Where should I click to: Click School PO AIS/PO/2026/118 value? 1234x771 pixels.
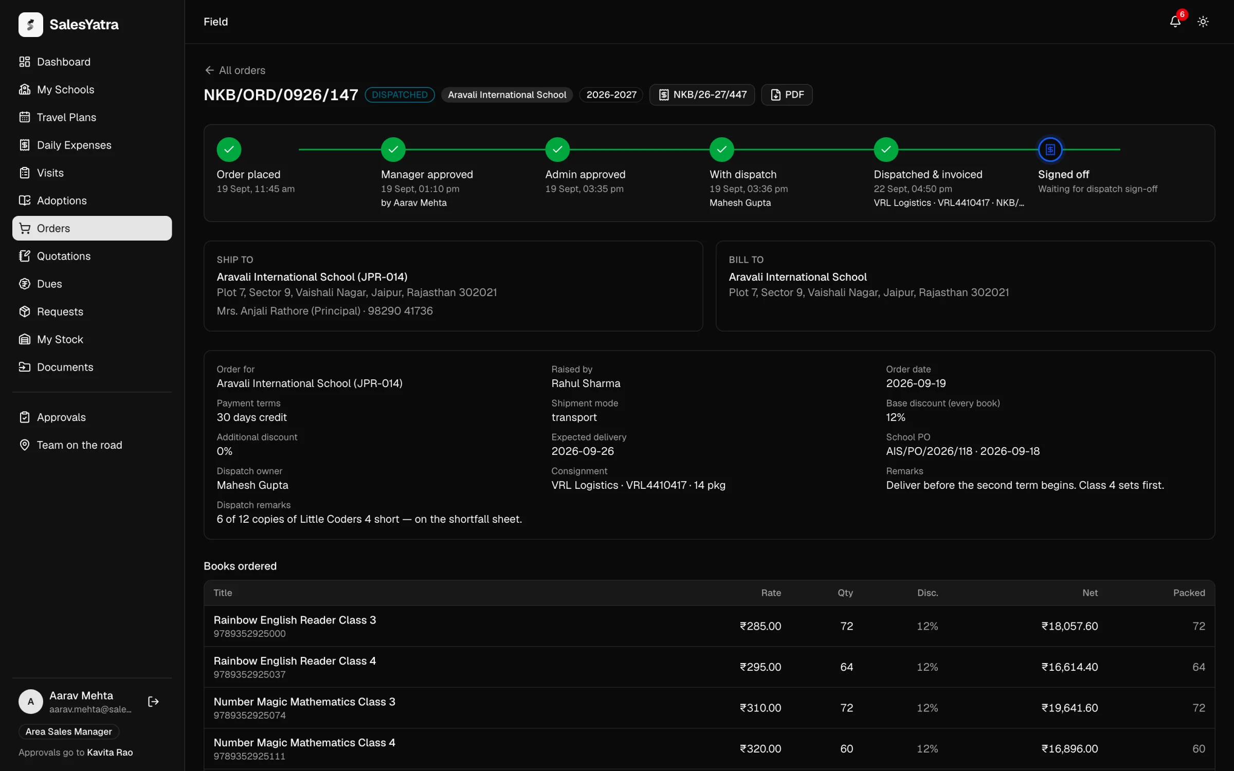pyautogui.click(x=963, y=451)
